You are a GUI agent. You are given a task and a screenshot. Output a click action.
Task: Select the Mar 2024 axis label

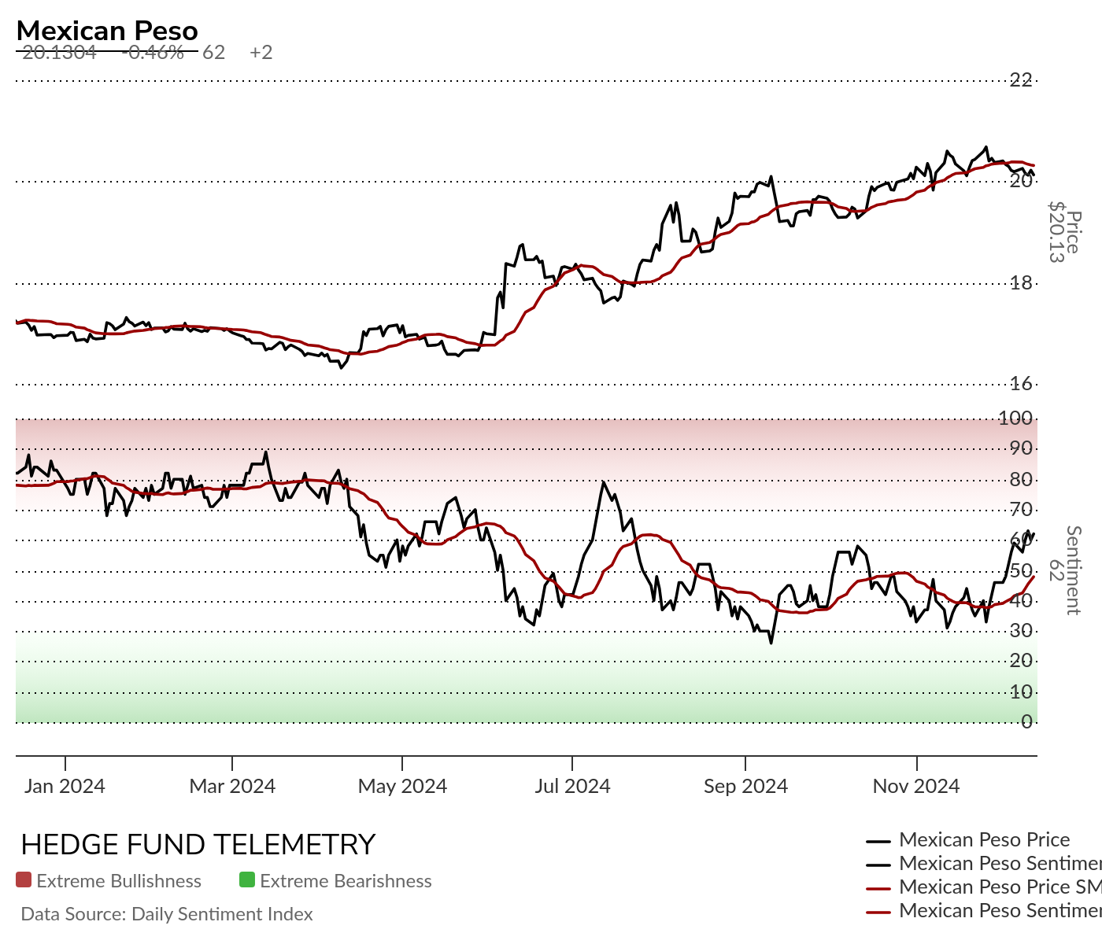pos(232,786)
